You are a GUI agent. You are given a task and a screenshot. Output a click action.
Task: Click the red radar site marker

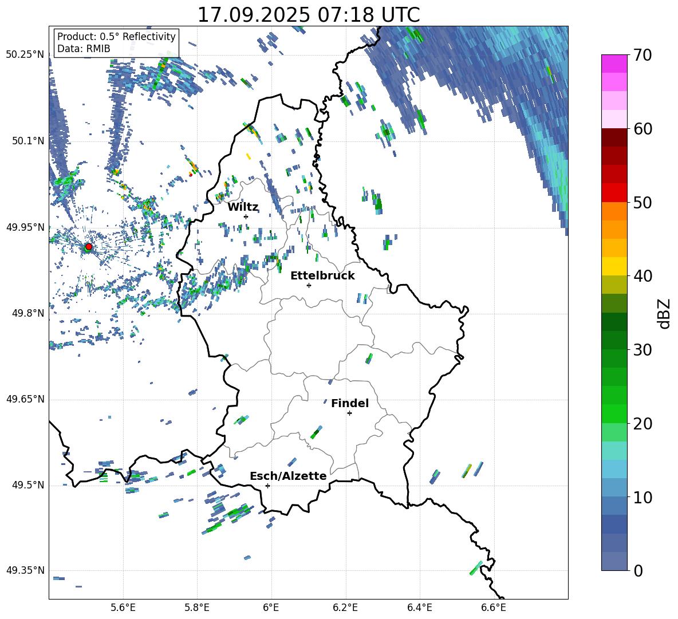[x=89, y=247]
